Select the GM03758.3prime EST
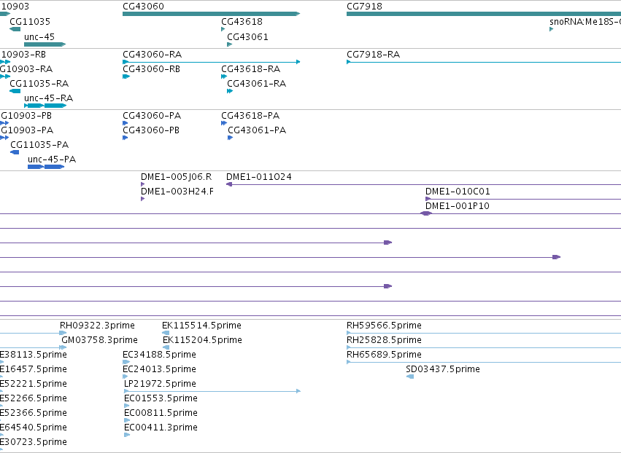 34,347
